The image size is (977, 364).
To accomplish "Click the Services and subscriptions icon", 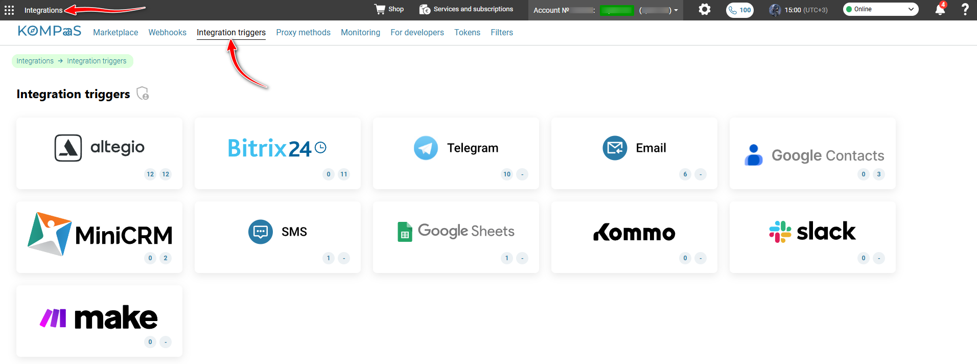I will pyautogui.click(x=425, y=9).
